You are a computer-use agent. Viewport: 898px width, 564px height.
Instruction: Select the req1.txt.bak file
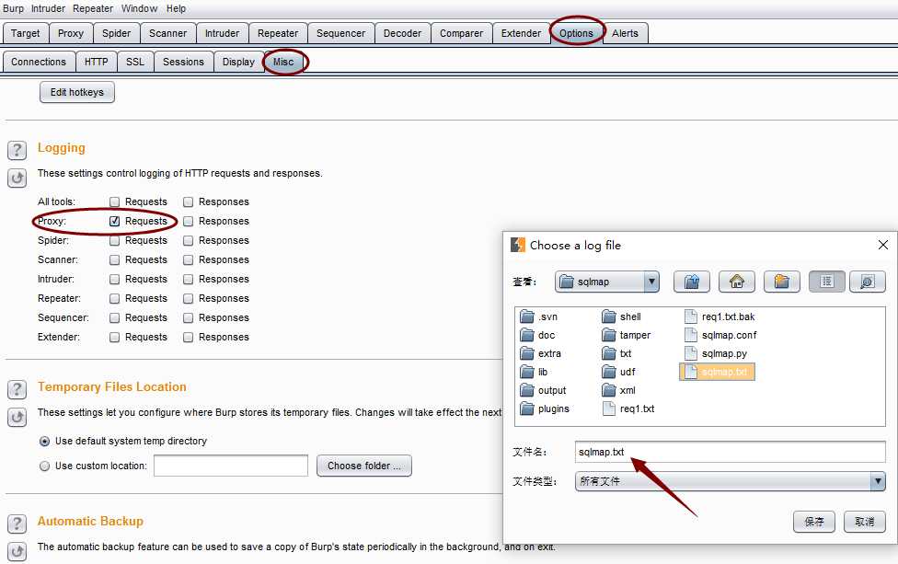[720, 317]
